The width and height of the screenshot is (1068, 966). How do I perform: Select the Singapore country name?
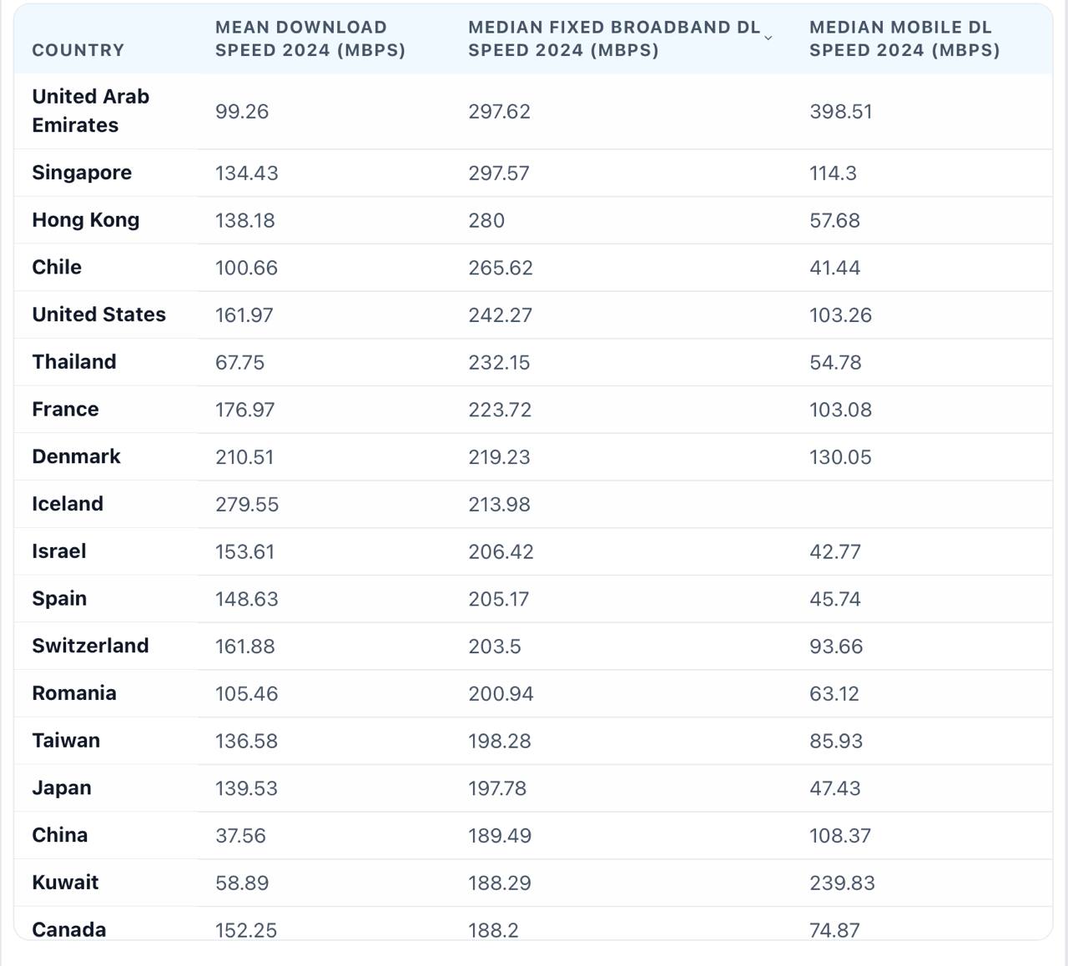82,173
